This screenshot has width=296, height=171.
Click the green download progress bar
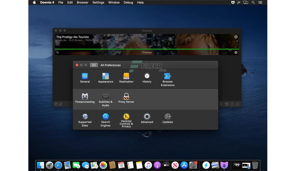pos(147,49)
